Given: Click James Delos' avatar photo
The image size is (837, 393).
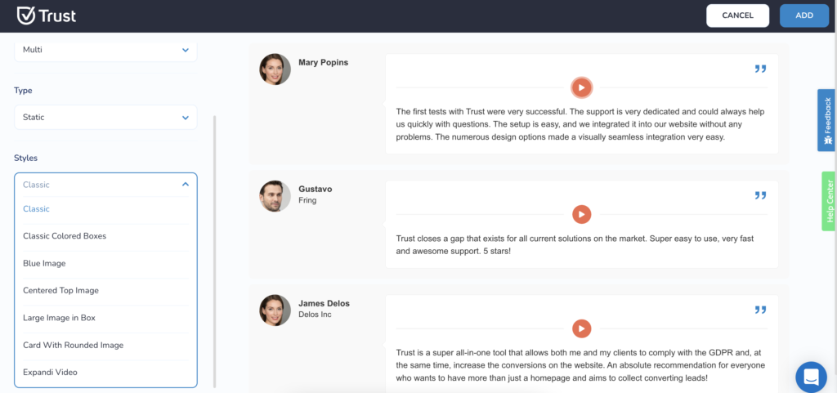Looking at the screenshot, I should [x=275, y=310].
